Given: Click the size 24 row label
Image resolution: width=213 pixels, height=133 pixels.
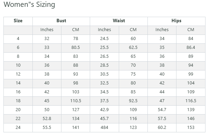Looking at the screenshot, I should [18, 128].
